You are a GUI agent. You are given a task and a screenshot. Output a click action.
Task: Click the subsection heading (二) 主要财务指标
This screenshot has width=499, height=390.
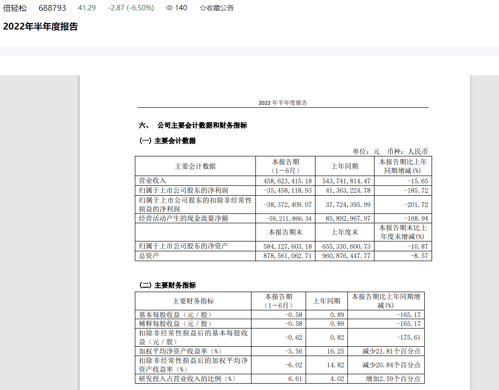coord(167,285)
